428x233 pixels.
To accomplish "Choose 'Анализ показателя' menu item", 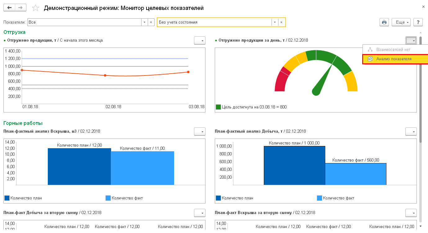I will coord(395,59).
